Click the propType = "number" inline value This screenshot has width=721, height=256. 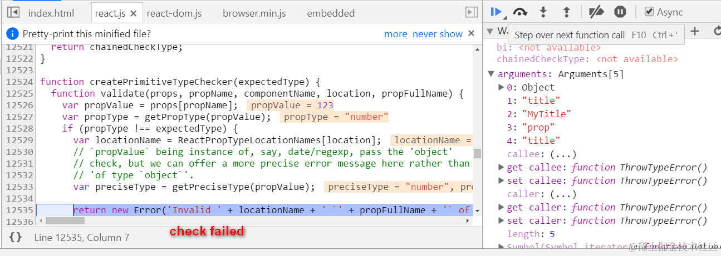335,117
